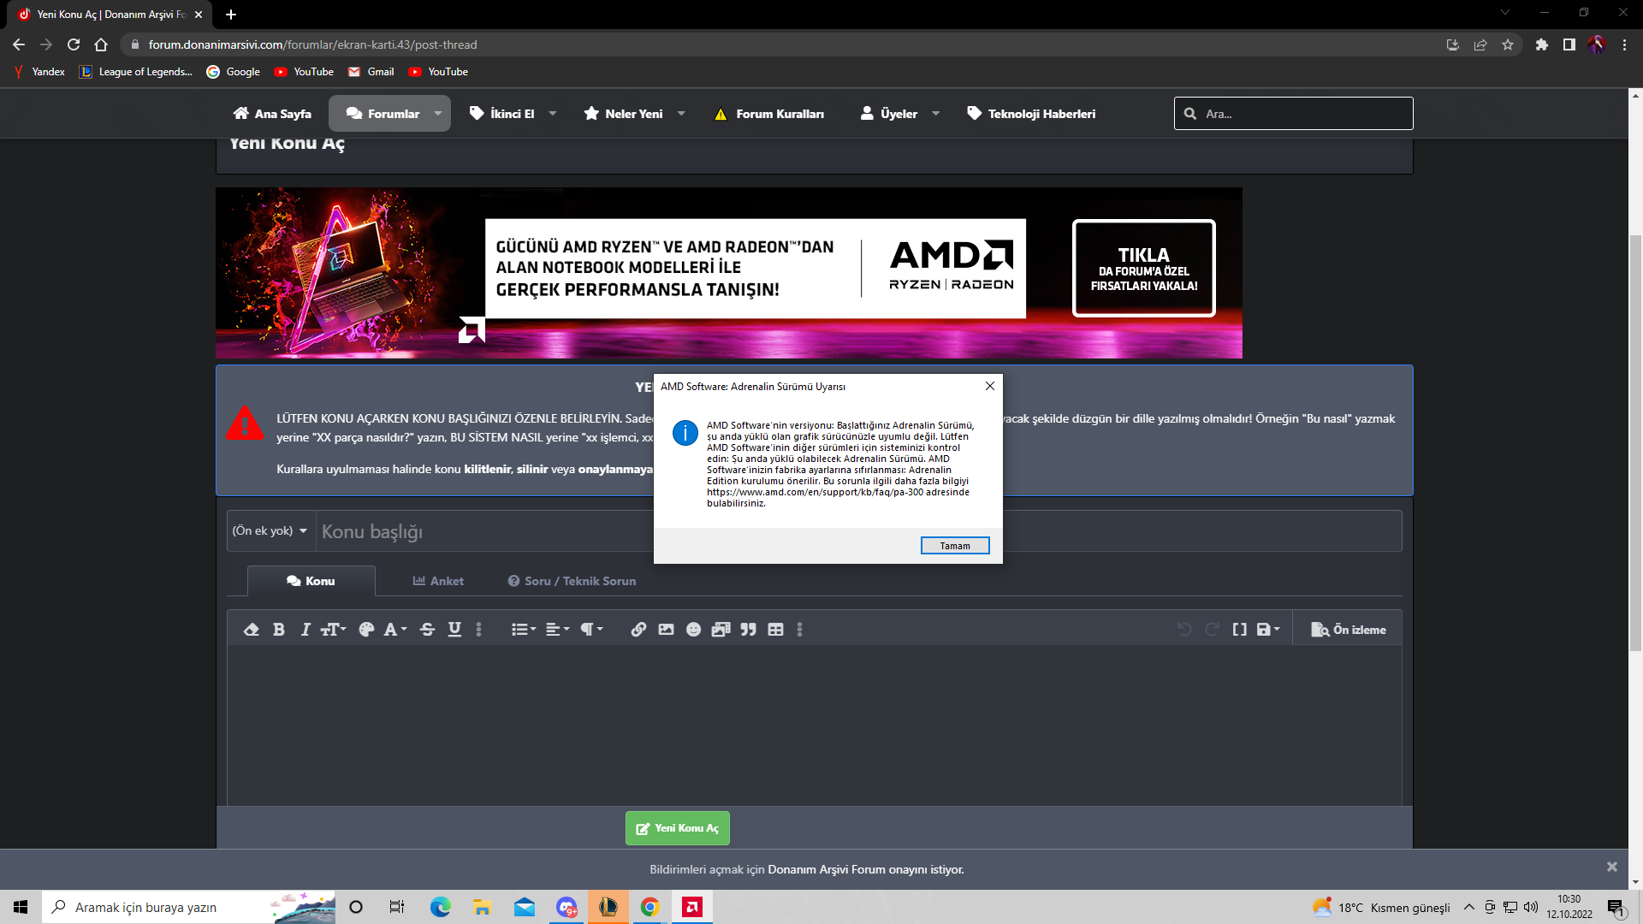The image size is (1643, 924).
Task: Expand the Forumlar menu arrow
Action: [438, 114]
